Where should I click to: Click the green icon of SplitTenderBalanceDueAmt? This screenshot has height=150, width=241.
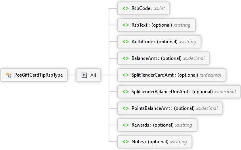click(x=126, y=92)
